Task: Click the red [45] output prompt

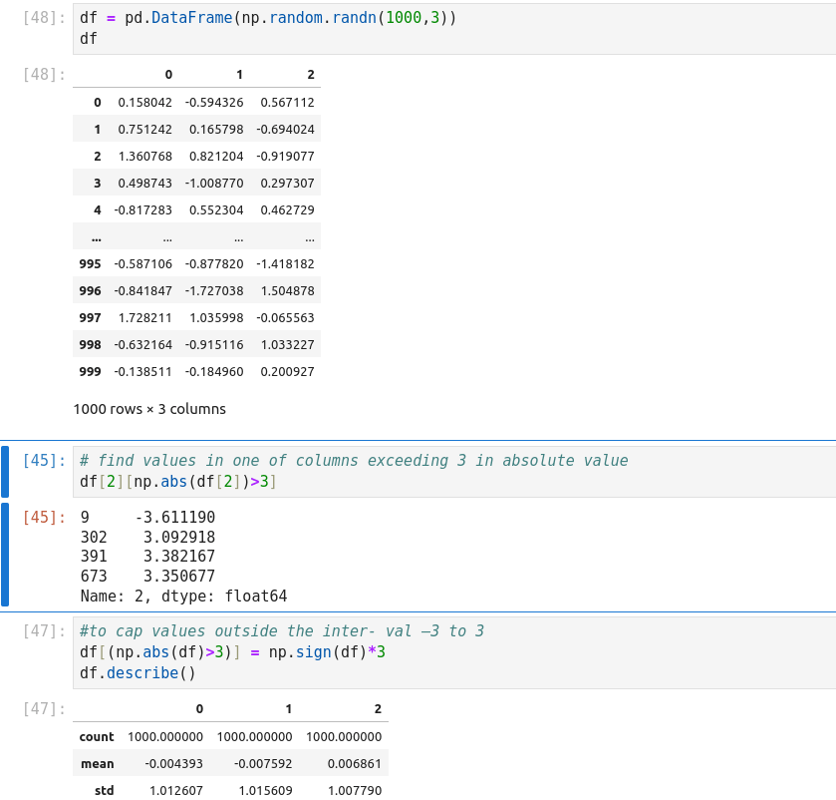Action: click(x=44, y=517)
